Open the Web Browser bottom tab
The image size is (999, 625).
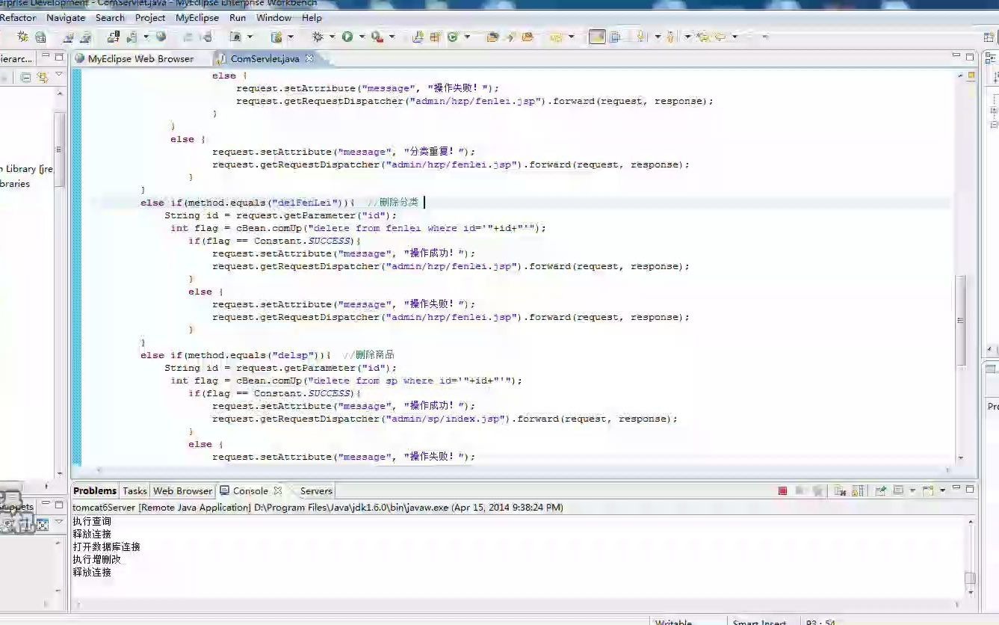click(x=182, y=490)
